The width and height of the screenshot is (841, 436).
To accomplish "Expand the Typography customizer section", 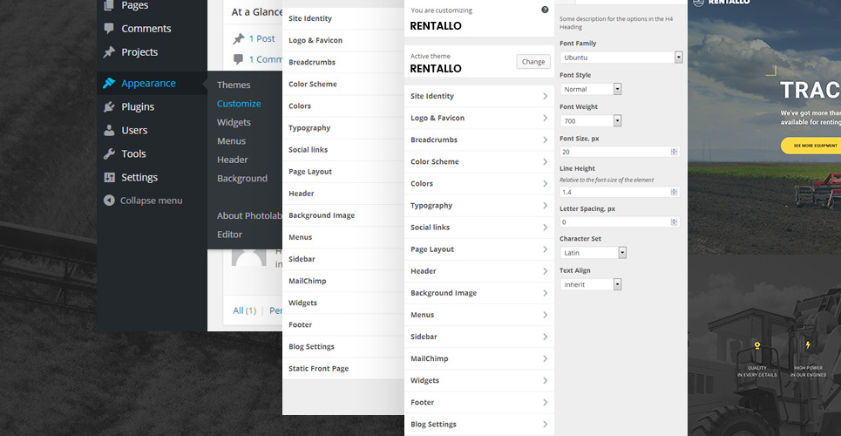I will [x=478, y=206].
